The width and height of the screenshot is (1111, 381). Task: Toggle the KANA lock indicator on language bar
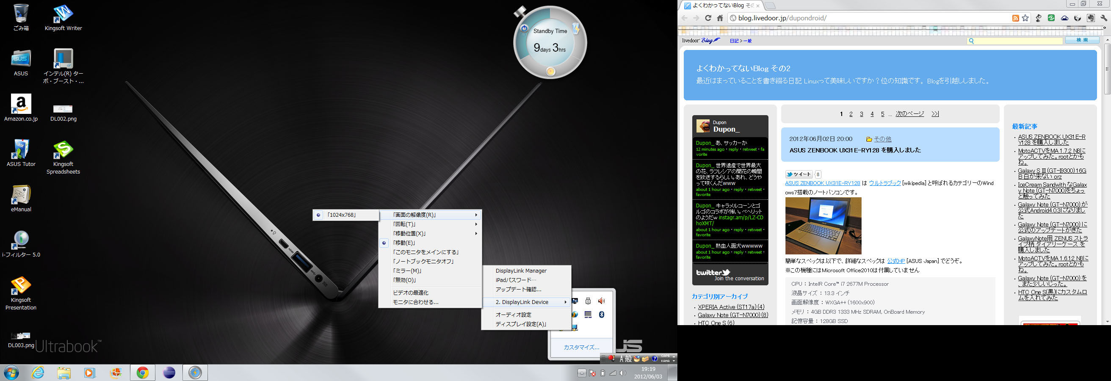point(665,361)
